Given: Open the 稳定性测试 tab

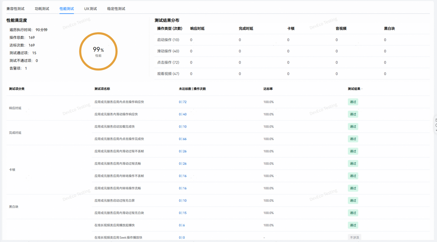Looking at the screenshot, I should click(x=116, y=8).
